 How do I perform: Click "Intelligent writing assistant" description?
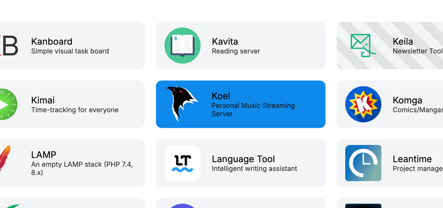[254, 169]
